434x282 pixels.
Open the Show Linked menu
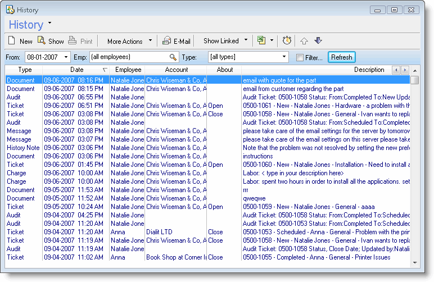(x=226, y=41)
